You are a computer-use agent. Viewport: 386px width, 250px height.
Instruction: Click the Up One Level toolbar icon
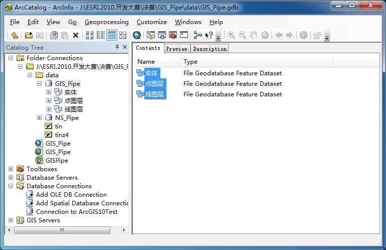point(15,35)
